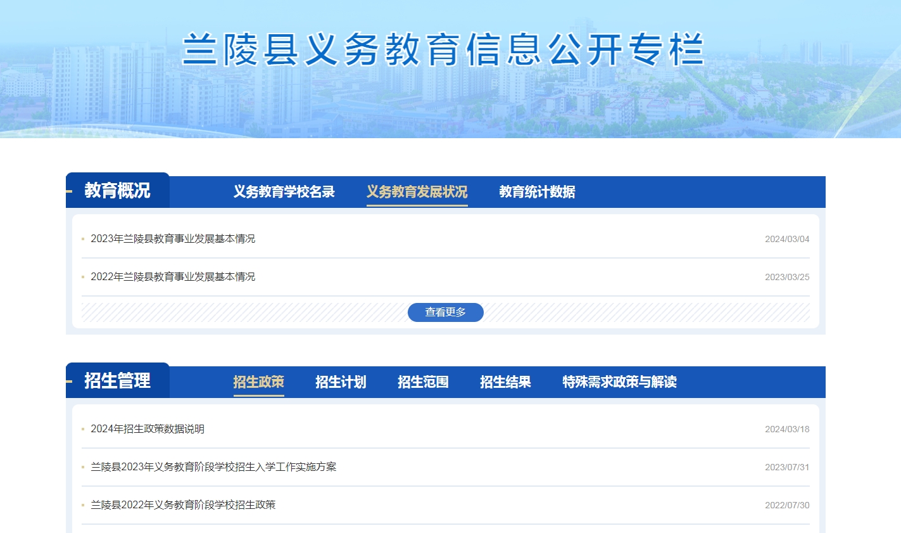Open the 义务教育学校名录 tab

point(284,191)
